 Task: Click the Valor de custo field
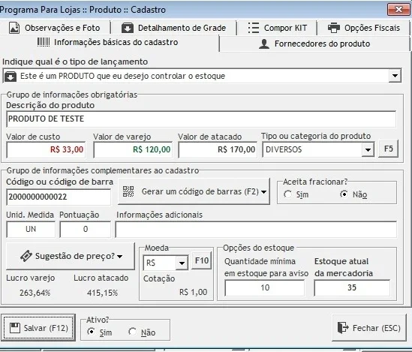click(46, 150)
